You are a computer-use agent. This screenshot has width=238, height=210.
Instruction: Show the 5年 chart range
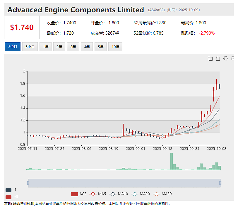[x=100, y=47]
